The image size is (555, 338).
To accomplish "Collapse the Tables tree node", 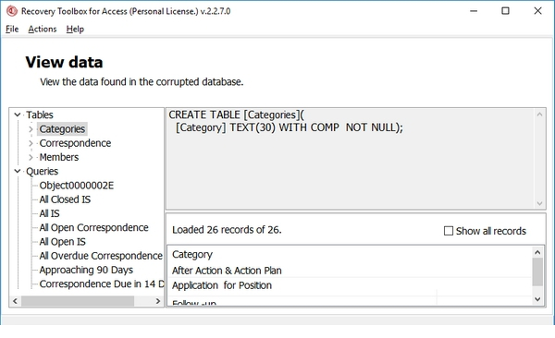I will (17, 115).
